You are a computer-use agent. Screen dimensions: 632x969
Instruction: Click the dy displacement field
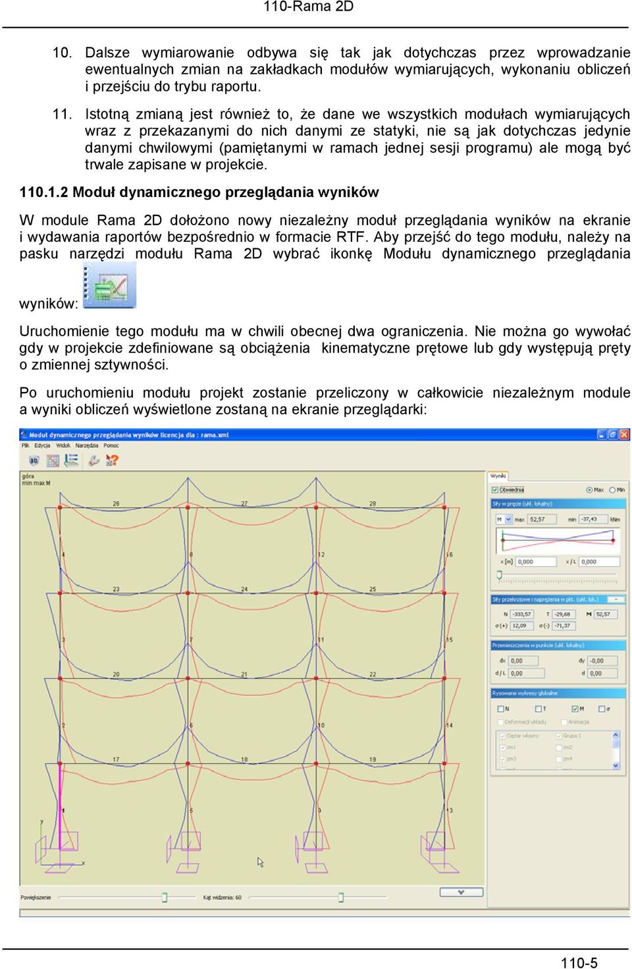tap(602, 660)
